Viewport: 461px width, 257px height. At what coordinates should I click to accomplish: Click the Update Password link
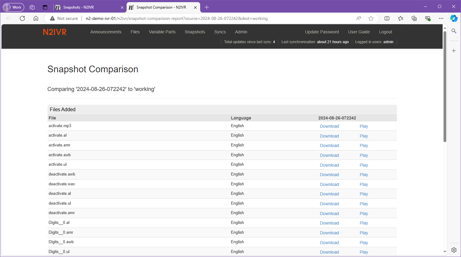point(322,32)
